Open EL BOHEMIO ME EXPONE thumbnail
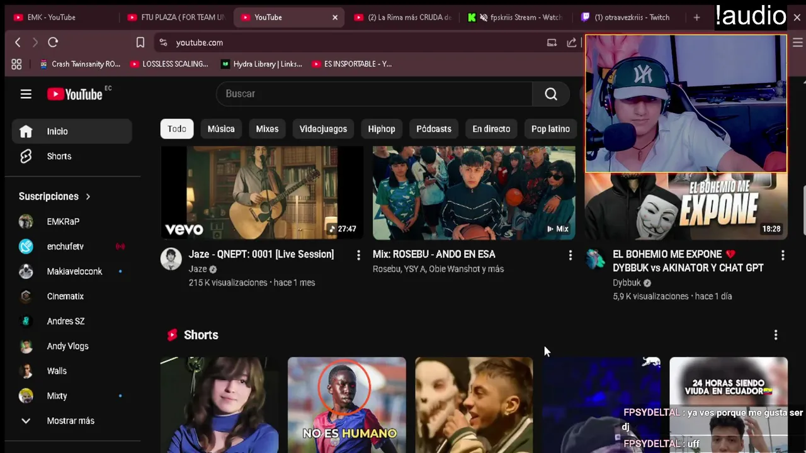 [x=686, y=206]
